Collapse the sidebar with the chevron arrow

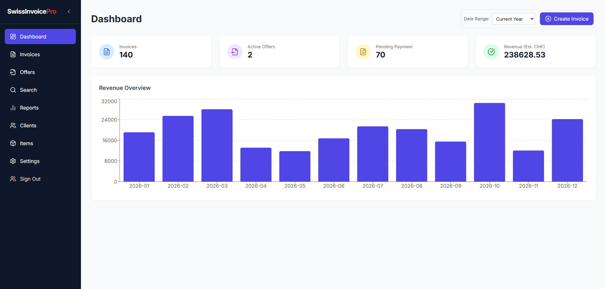coord(69,11)
